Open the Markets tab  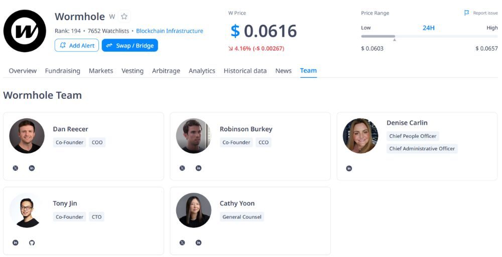pos(101,71)
